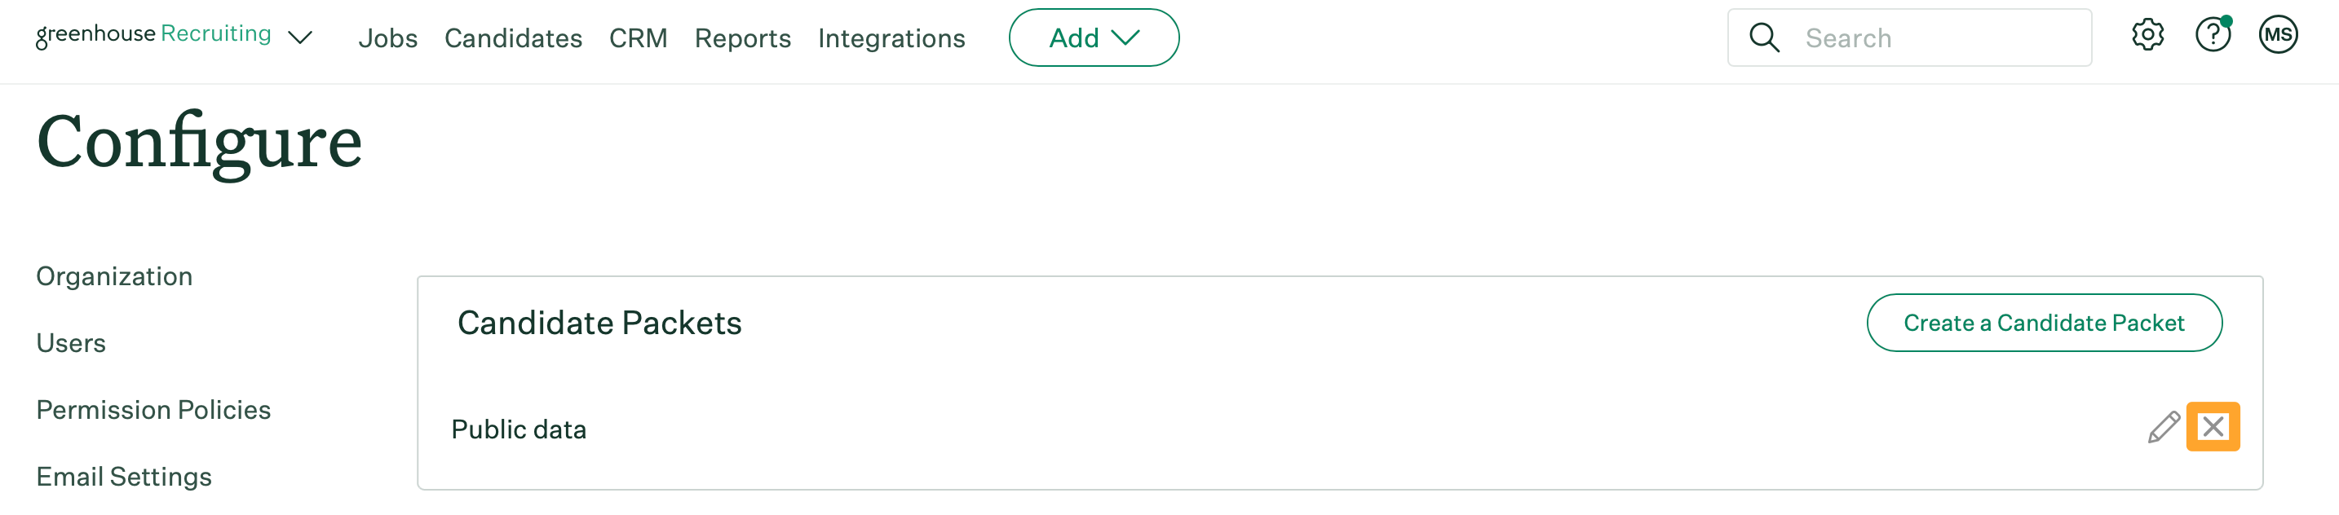The height and width of the screenshot is (515, 2339).
Task: Edit the Public data packet with pencil
Action: (2164, 427)
